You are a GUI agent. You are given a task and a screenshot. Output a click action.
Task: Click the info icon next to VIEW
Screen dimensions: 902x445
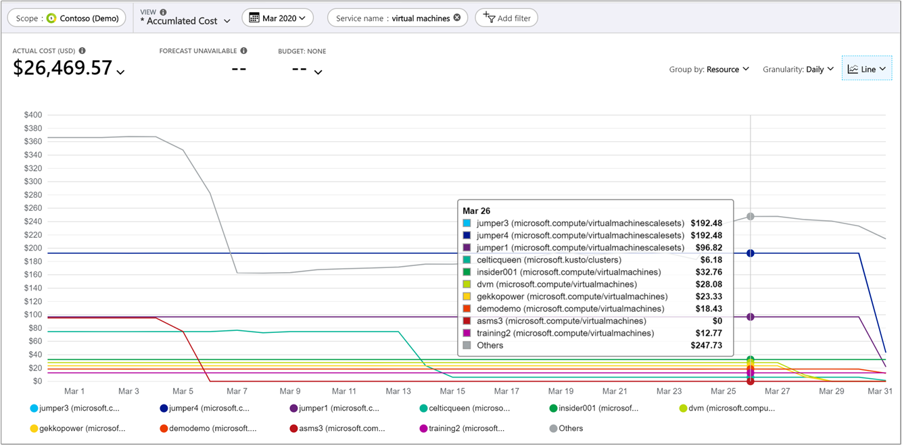(x=163, y=12)
